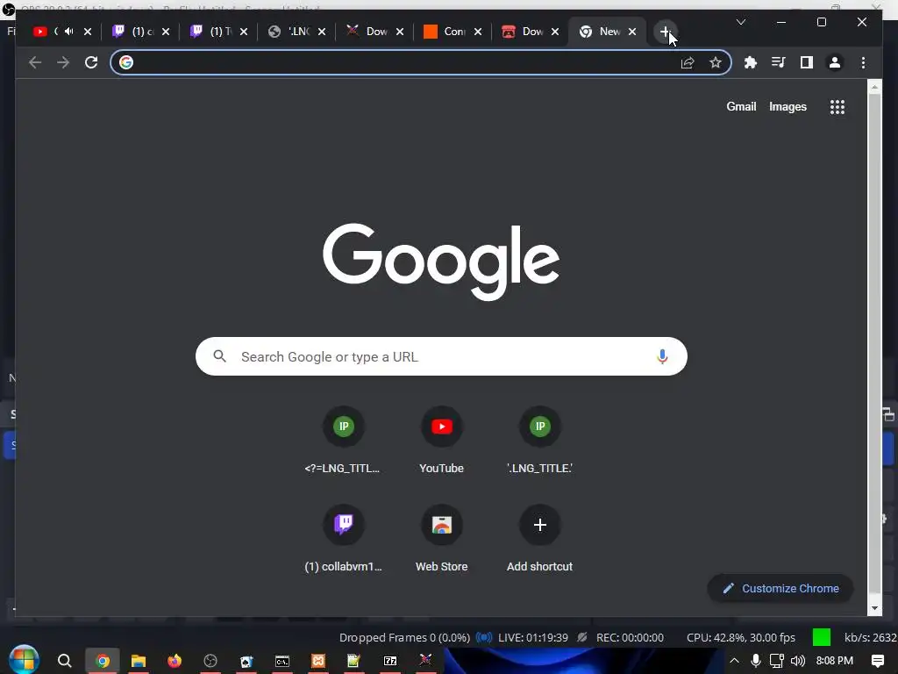Open File Explorer from the taskbar

(139, 661)
